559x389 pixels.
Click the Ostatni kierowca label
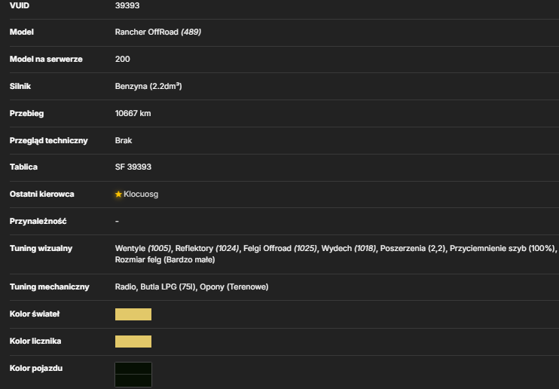click(41, 194)
